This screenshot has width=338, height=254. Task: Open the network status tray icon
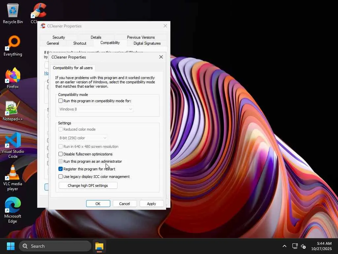pyautogui.click(x=295, y=246)
